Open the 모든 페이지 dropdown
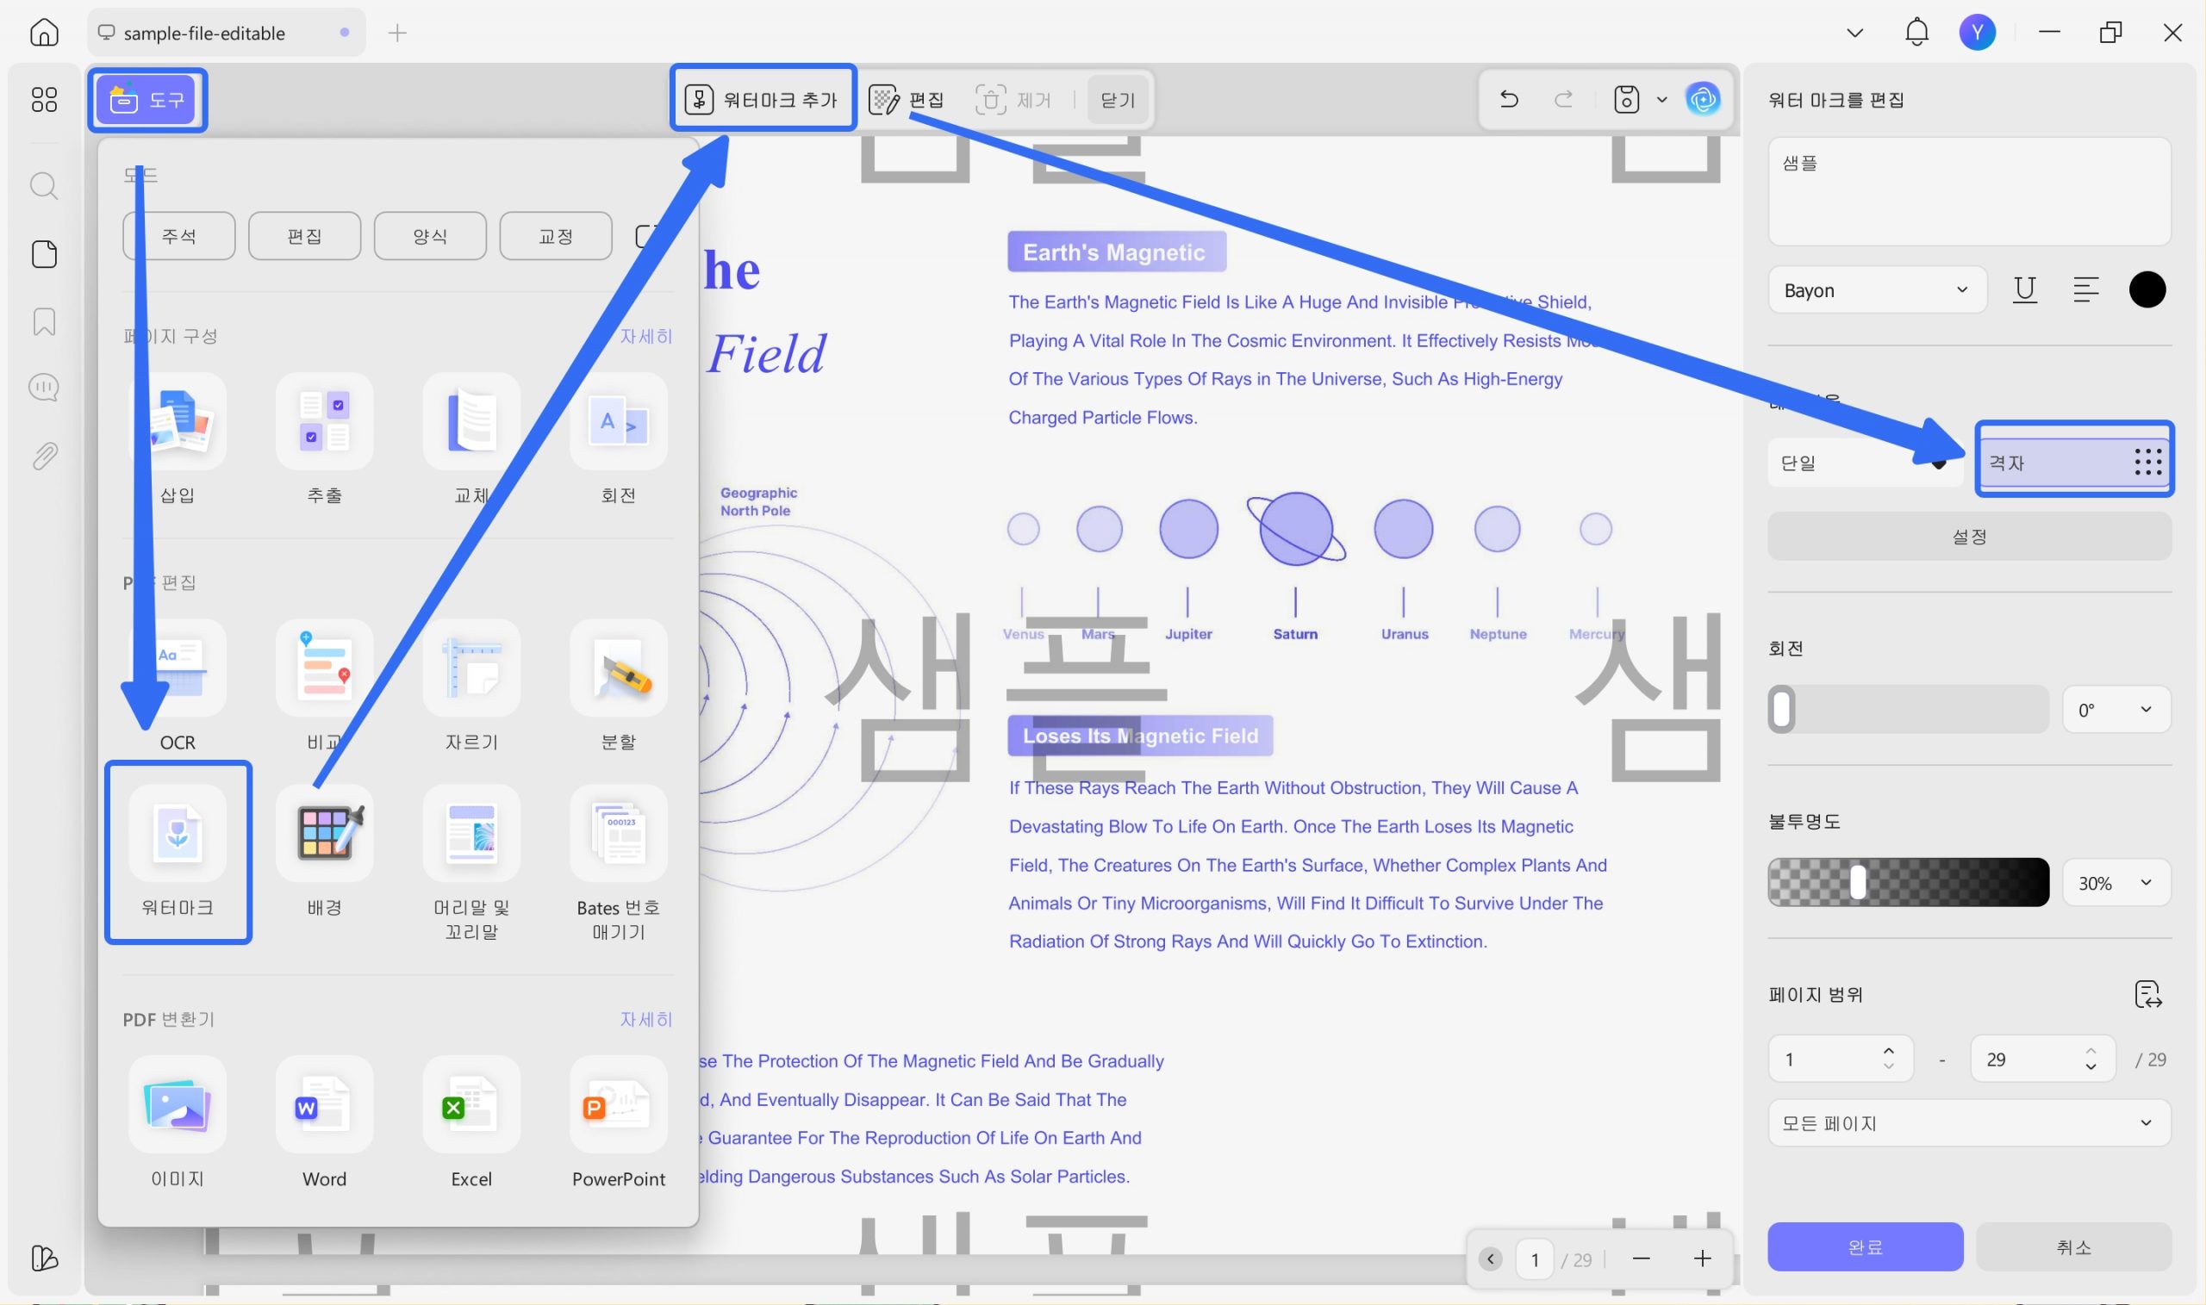The image size is (2206, 1305). coord(1969,1123)
